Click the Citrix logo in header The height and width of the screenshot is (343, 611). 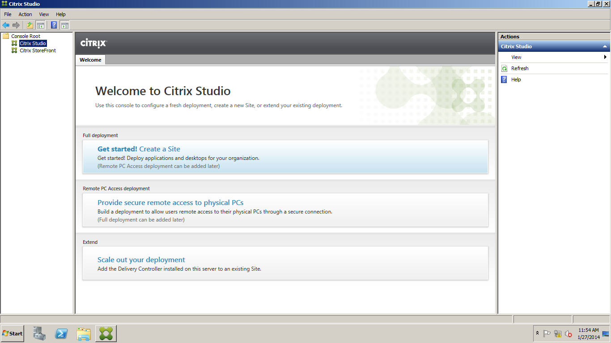tap(93, 43)
